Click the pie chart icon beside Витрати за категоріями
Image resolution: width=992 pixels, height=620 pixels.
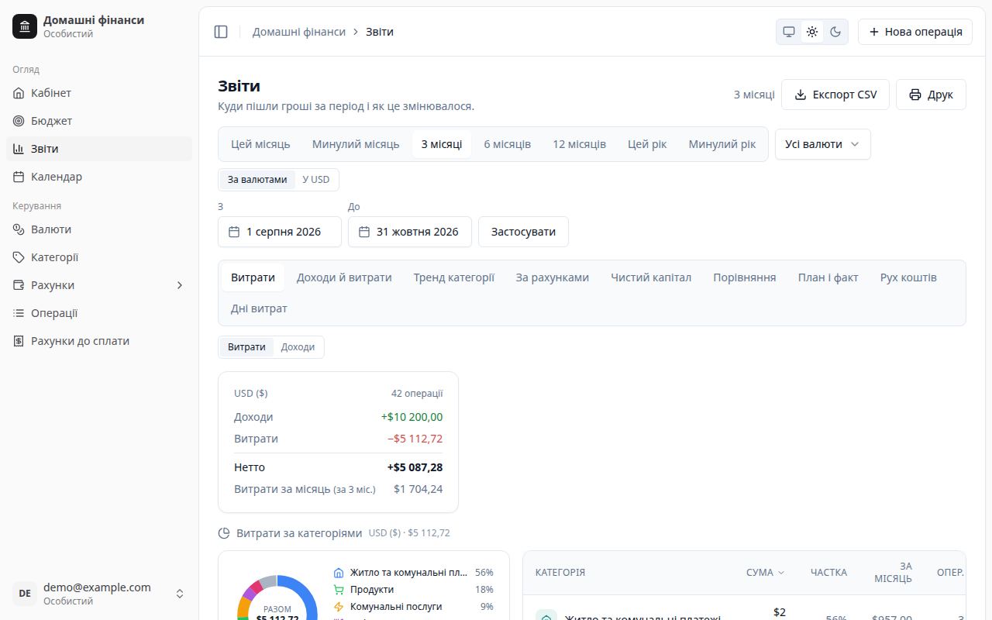pos(224,533)
